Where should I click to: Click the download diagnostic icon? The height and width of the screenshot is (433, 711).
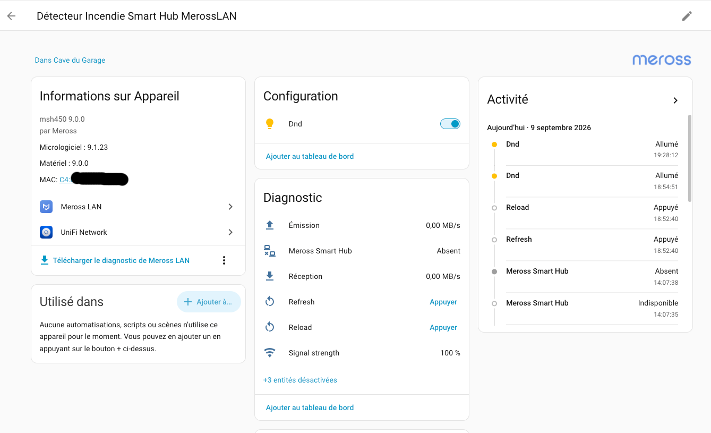point(45,260)
